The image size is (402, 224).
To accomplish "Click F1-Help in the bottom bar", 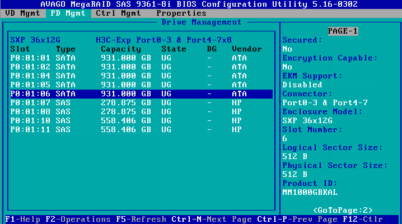I will (x=23, y=220).
